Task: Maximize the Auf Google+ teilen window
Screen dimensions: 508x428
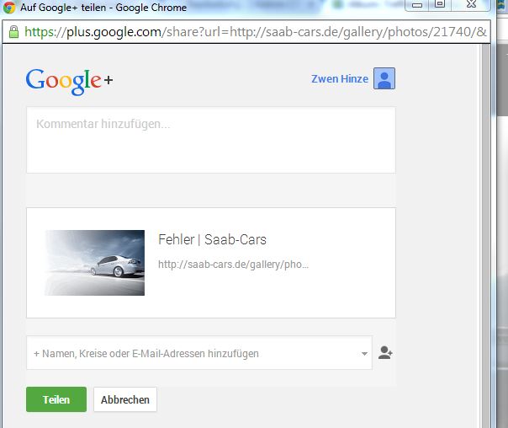Action: pyautogui.click(x=440, y=4)
